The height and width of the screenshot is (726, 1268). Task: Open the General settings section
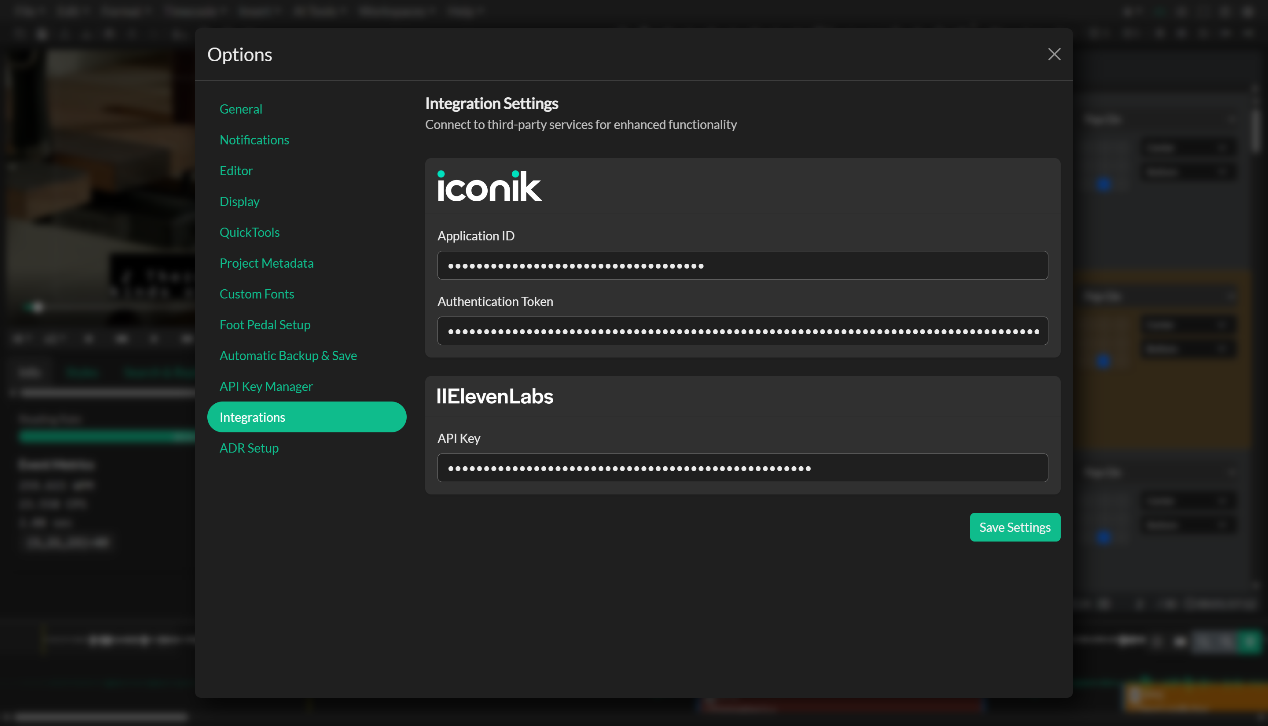point(241,109)
